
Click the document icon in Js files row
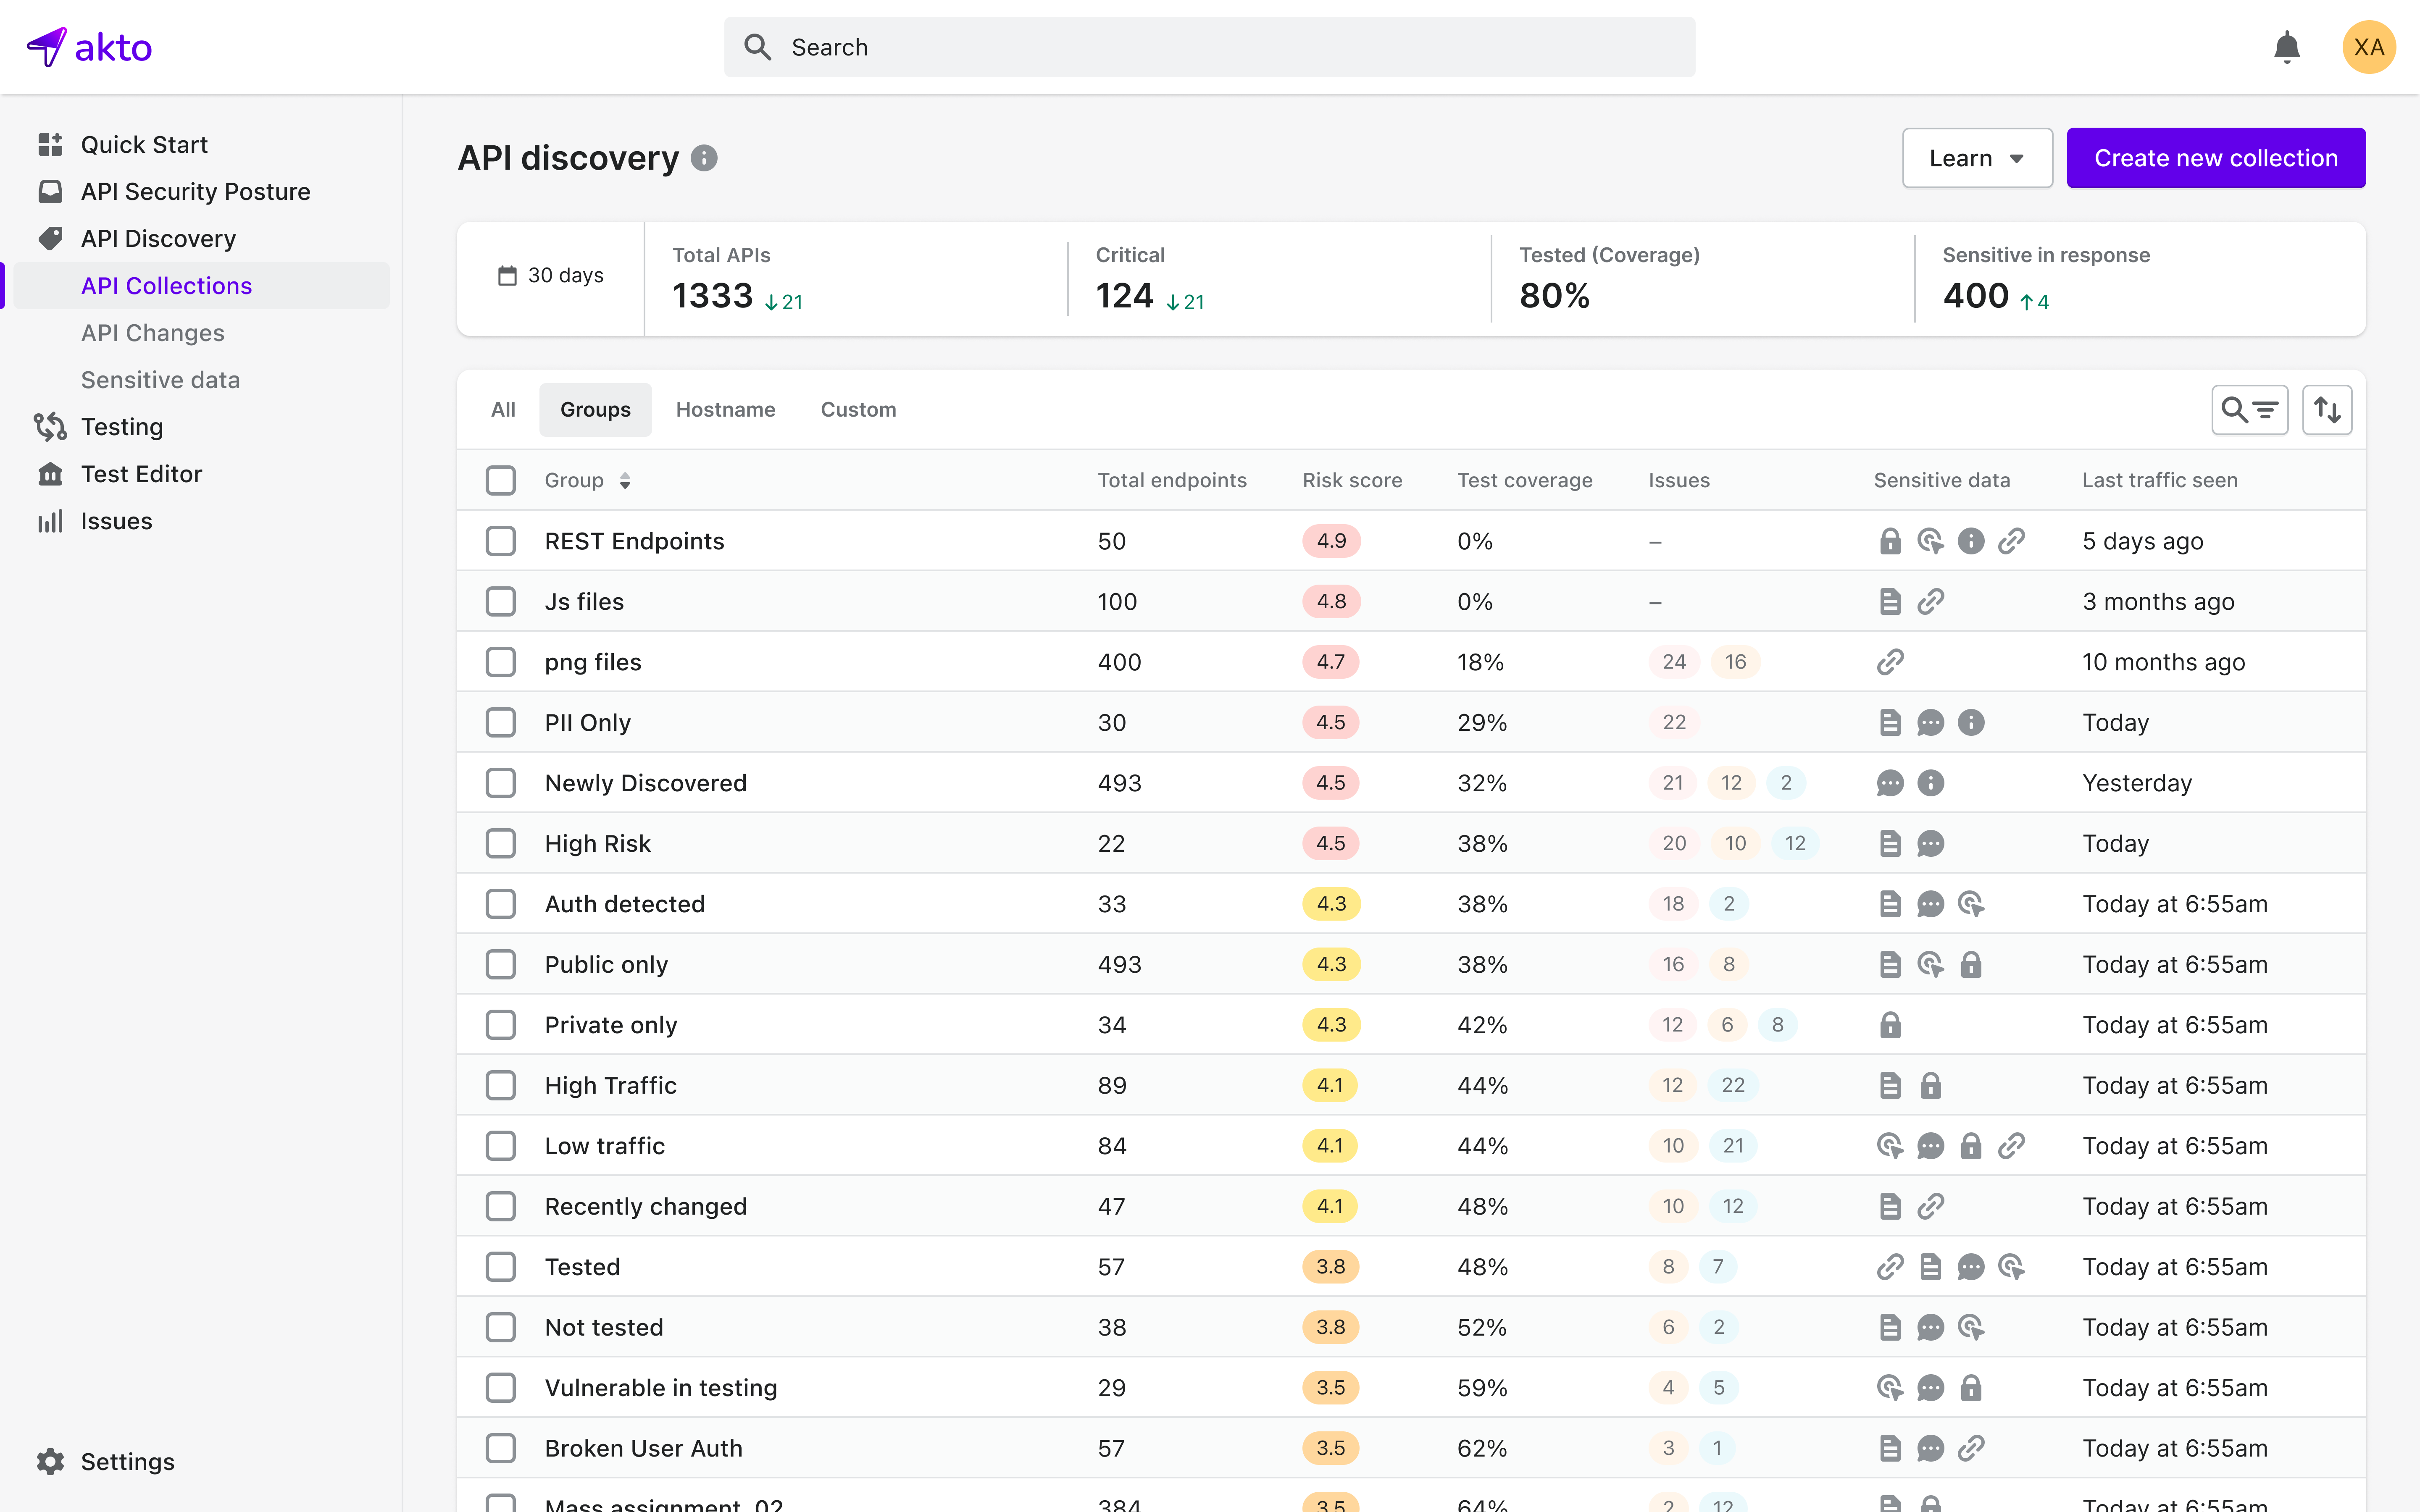[x=1890, y=601]
